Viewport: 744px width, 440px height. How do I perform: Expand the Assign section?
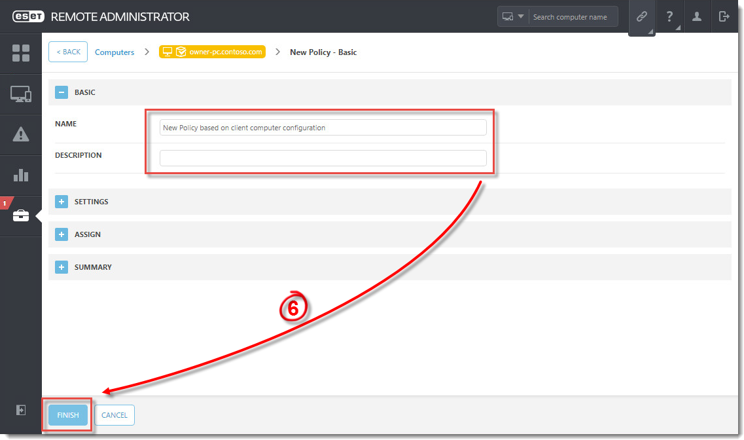62,234
